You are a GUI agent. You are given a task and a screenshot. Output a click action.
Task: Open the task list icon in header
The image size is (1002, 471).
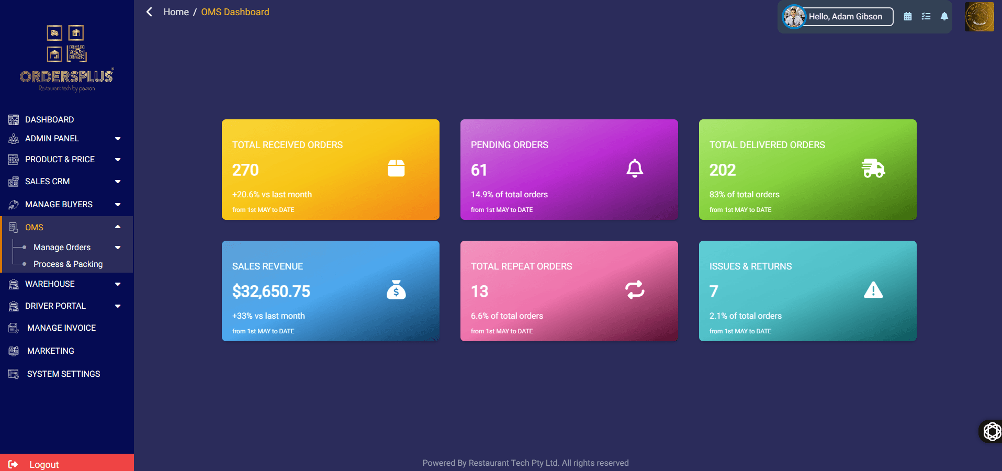(x=926, y=17)
